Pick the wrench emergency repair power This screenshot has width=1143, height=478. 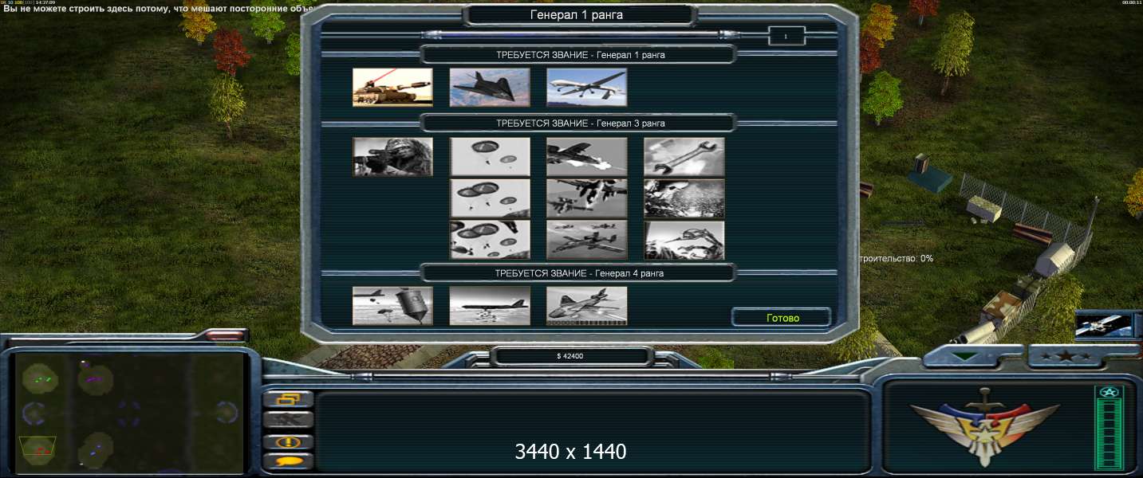[x=684, y=156]
